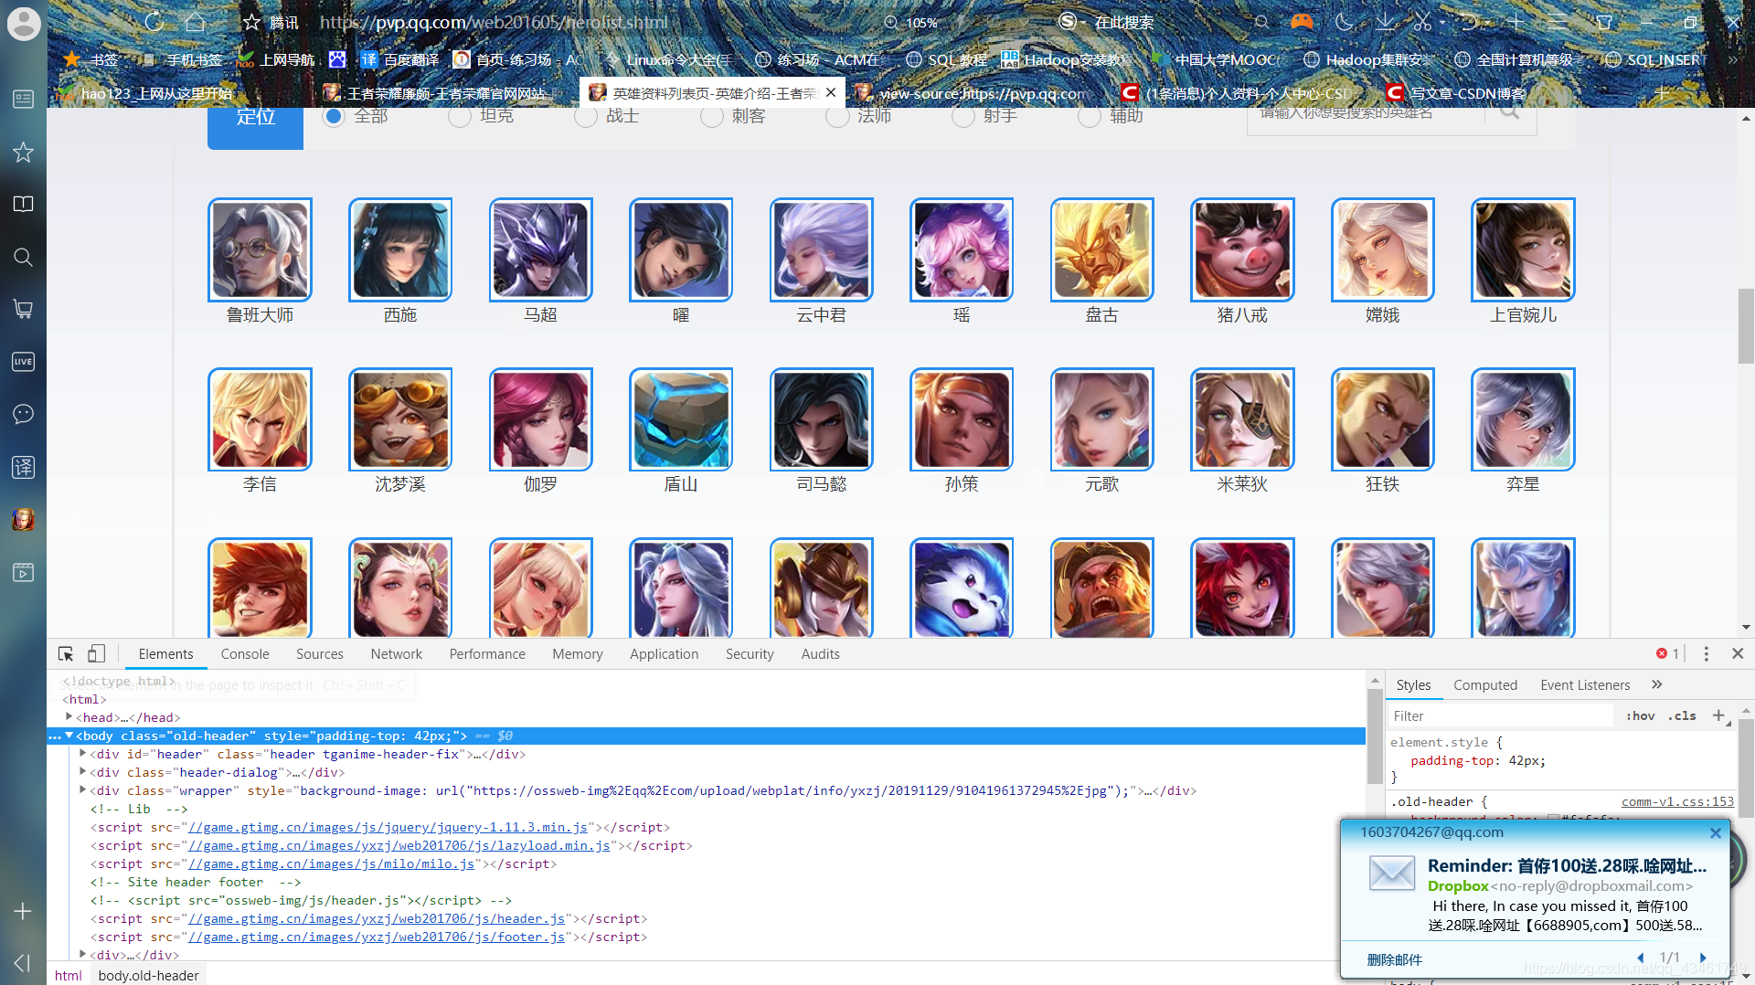Activate DevTools inspect element picker
Image resolution: width=1755 pixels, height=985 pixels.
(x=66, y=654)
